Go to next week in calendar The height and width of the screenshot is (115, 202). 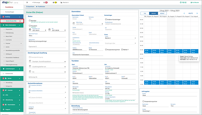click(x=197, y=13)
